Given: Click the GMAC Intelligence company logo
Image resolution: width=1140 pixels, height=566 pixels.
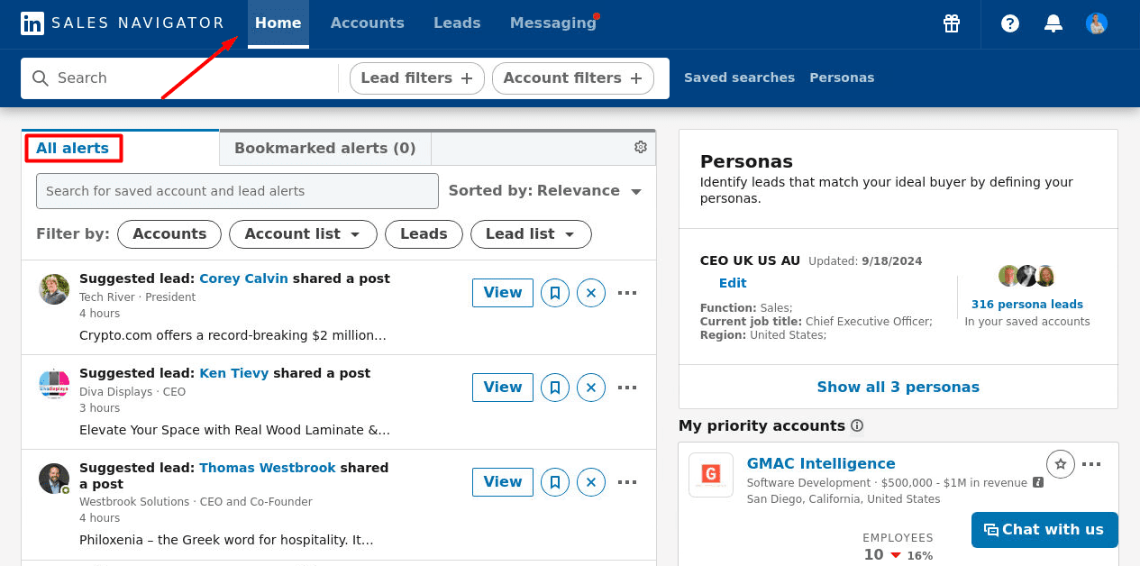Looking at the screenshot, I should (x=711, y=475).
